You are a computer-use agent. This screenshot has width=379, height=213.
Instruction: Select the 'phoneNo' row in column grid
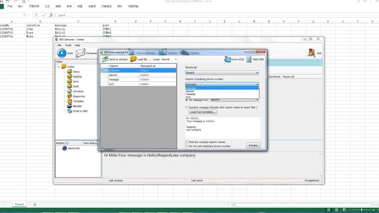pos(138,70)
